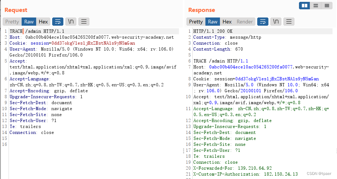Toggle word wrap icon in Request panel
The width and height of the screenshot is (337, 179).
(58, 22)
